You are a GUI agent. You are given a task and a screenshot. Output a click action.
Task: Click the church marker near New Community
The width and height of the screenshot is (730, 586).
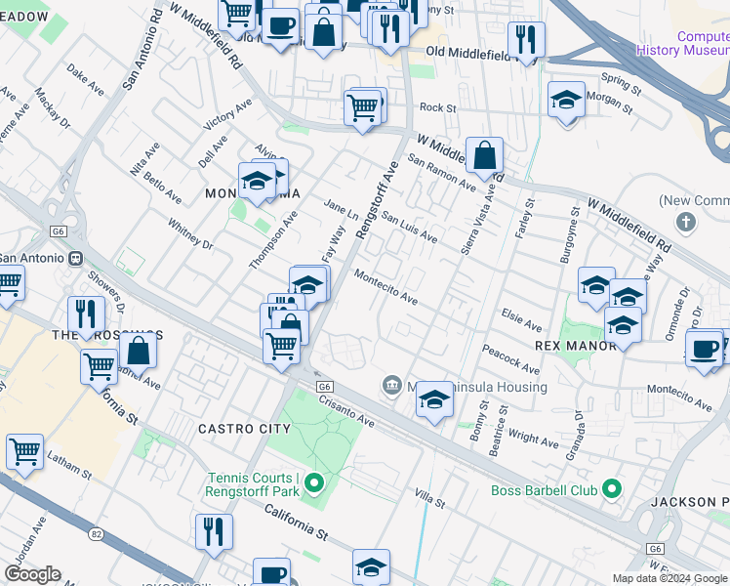tap(687, 222)
